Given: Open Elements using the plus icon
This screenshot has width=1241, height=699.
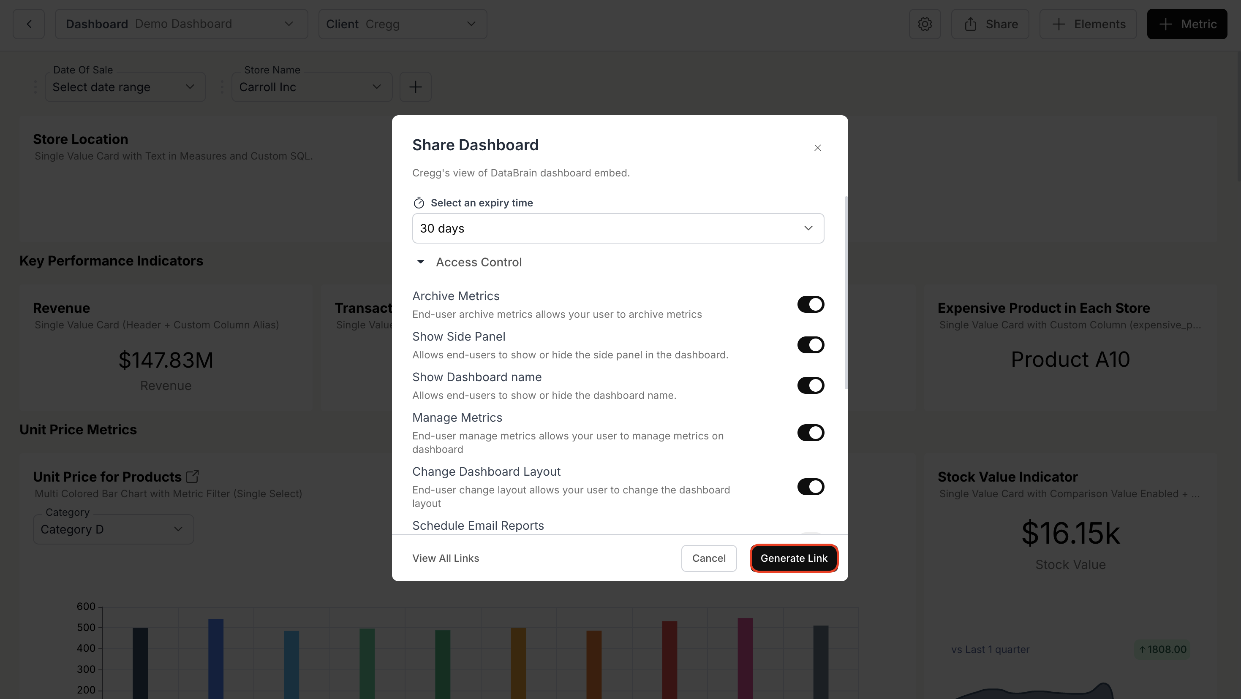Looking at the screenshot, I should click(x=1088, y=24).
